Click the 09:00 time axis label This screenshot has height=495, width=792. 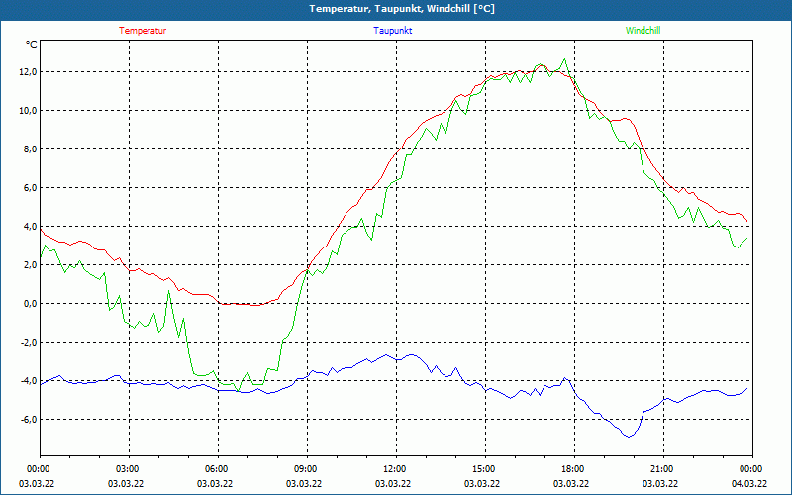click(x=305, y=469)
